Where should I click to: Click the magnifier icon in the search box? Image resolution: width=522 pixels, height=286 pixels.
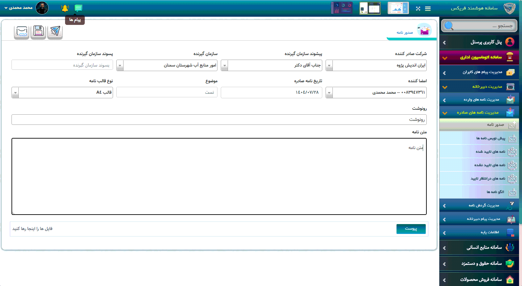pyautogui.click(x=449, y=26)
